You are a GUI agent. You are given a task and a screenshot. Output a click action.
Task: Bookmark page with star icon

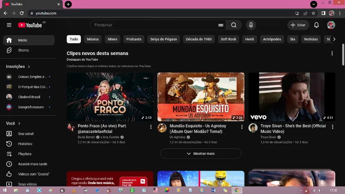click(x=313, y=13)
